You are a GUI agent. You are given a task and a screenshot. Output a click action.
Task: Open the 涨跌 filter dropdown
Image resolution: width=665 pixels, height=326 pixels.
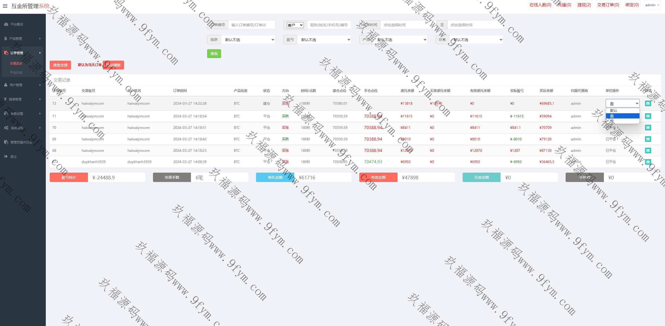[248, 40]
